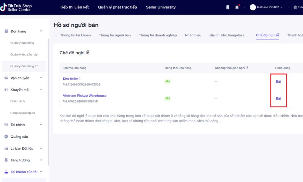Switch to Thông tin người bán tab
303x182 pixels.
[x=115, y=35]
